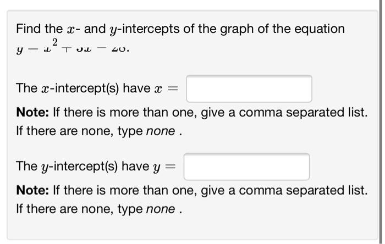Viewport: 385px width, 244px height.
Task: Select the first bold Note: label
Action: pos(32,112)
